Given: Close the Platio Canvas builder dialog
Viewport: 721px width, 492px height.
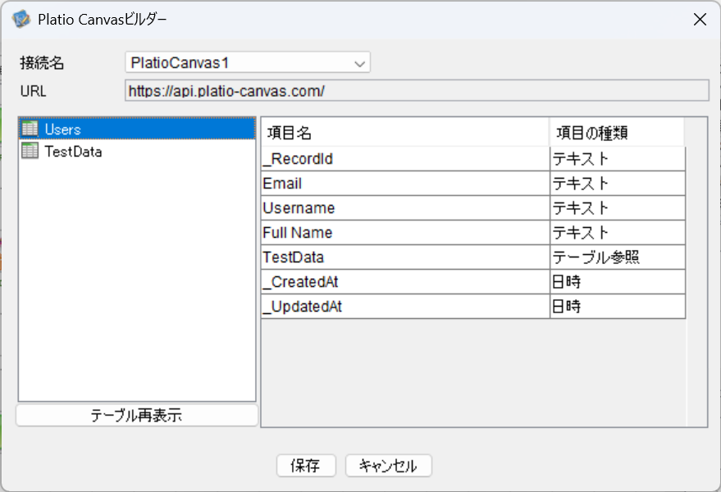Looking at the screenshot, I should coord(700,20).
